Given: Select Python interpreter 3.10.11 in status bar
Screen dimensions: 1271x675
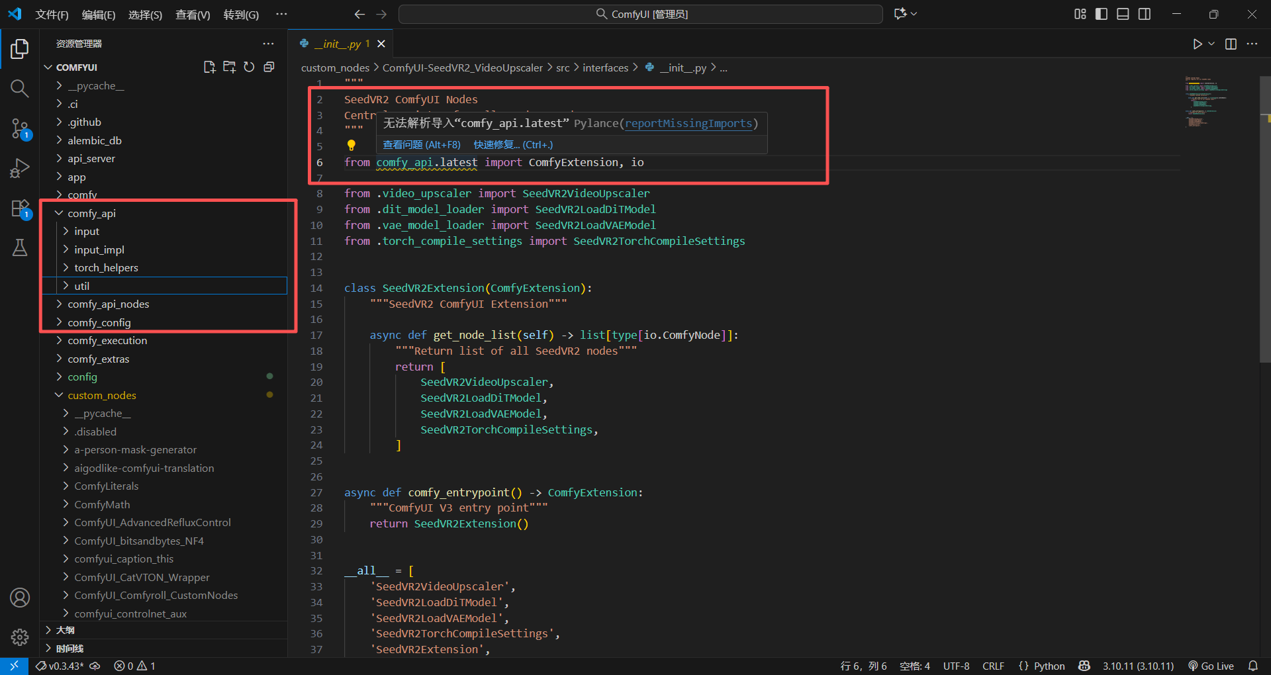Looking at the screenshot, I should [1138, 666].
